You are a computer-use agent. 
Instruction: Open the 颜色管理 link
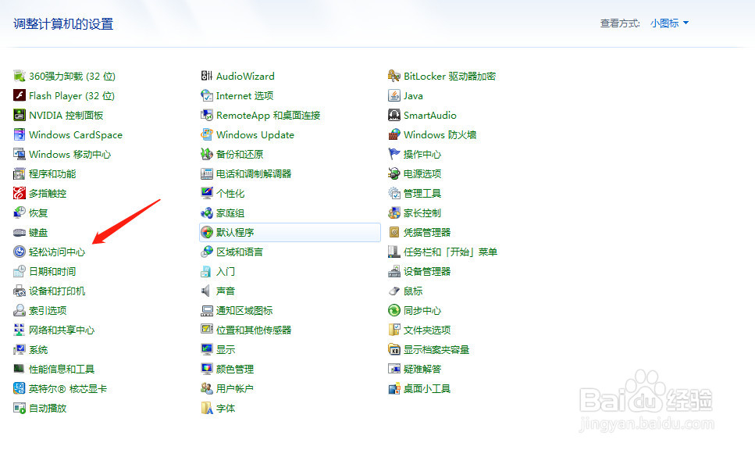click(x=235, y=370)
